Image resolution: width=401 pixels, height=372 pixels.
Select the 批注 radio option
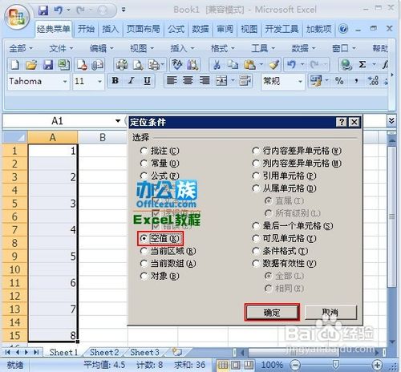[x=160, y=151]
